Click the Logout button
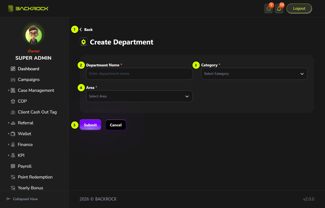325x208 pixels. coord(299,8)
